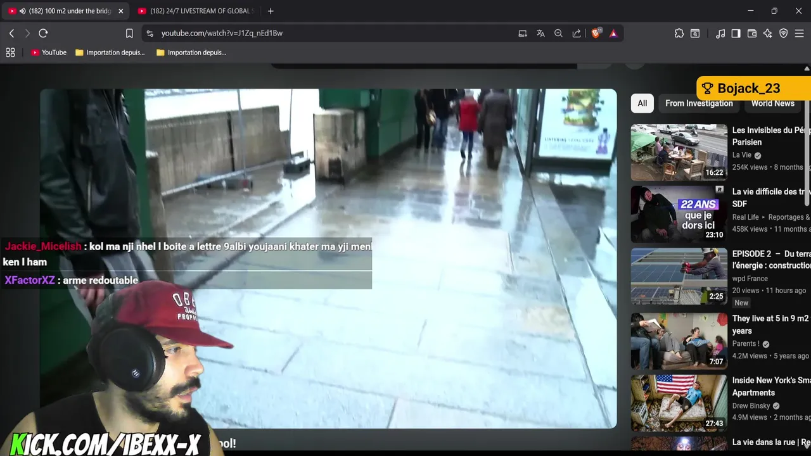Mute the tab using its speaker icon
The image size is (811, 456).
23,11
